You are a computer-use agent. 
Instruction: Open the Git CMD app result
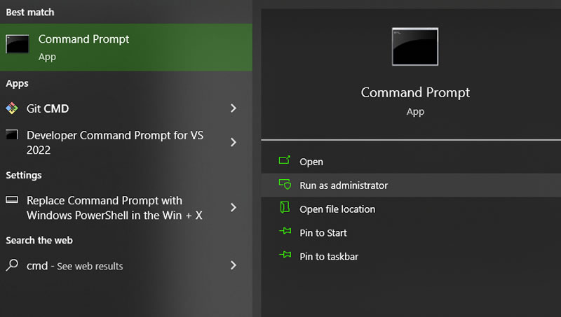pyautogui.click(x=126, y=108)
